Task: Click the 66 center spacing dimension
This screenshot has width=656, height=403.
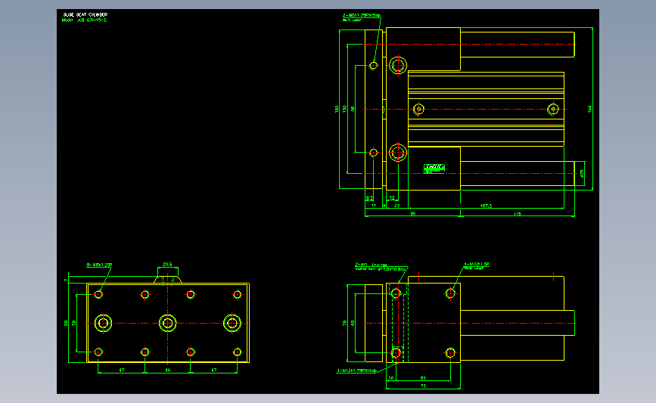Action: point(168,370)
